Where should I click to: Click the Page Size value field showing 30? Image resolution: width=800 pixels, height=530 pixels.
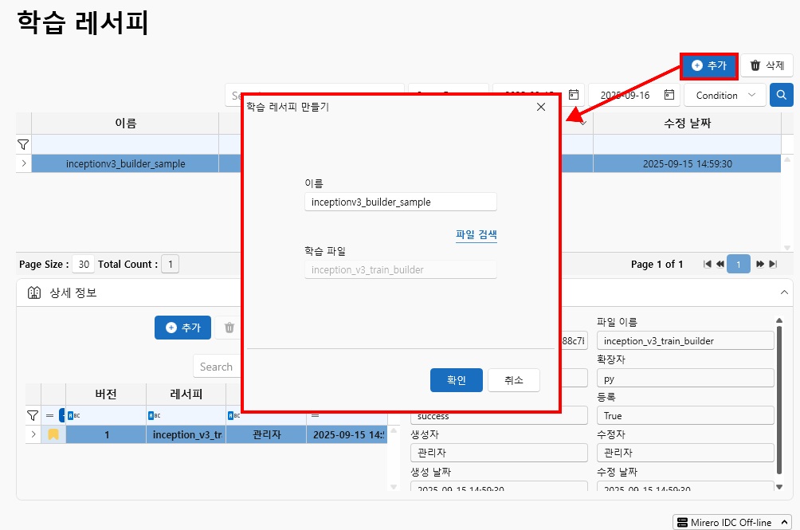tap(83, 264)
